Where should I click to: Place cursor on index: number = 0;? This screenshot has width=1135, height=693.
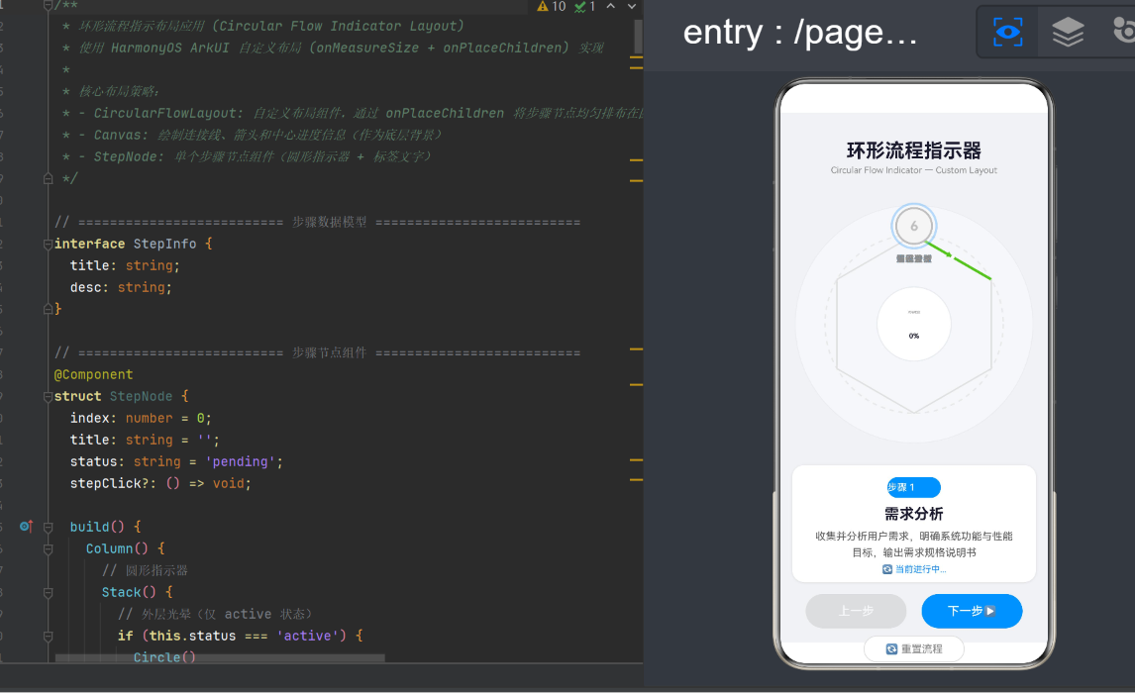(141, 418)
